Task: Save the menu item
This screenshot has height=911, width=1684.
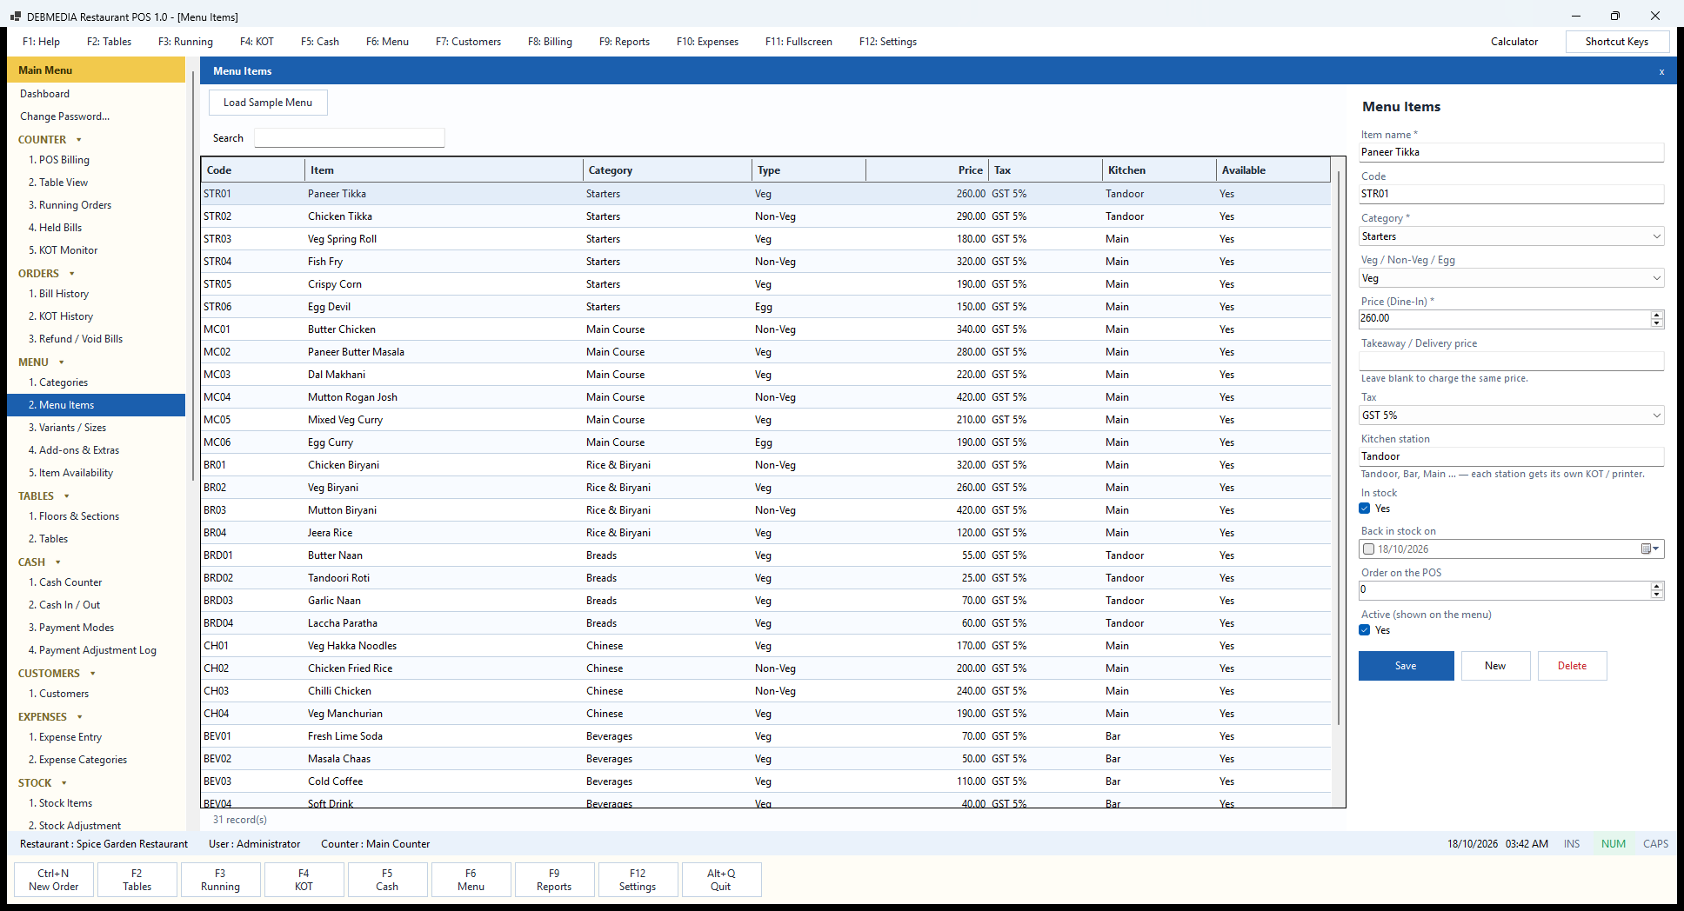Action: pos(1406,666)
